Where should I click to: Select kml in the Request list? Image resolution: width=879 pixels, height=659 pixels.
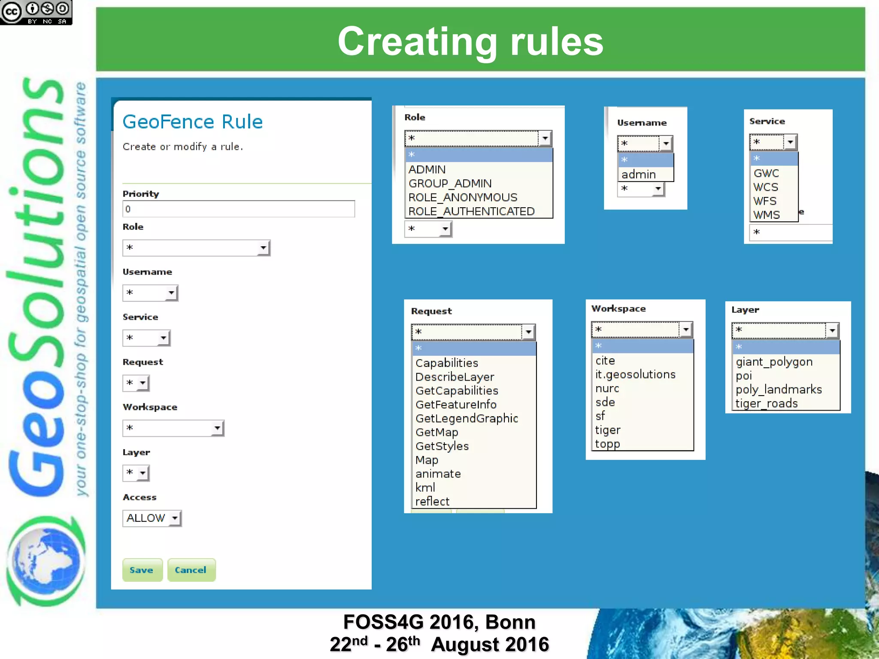point(474,487)
